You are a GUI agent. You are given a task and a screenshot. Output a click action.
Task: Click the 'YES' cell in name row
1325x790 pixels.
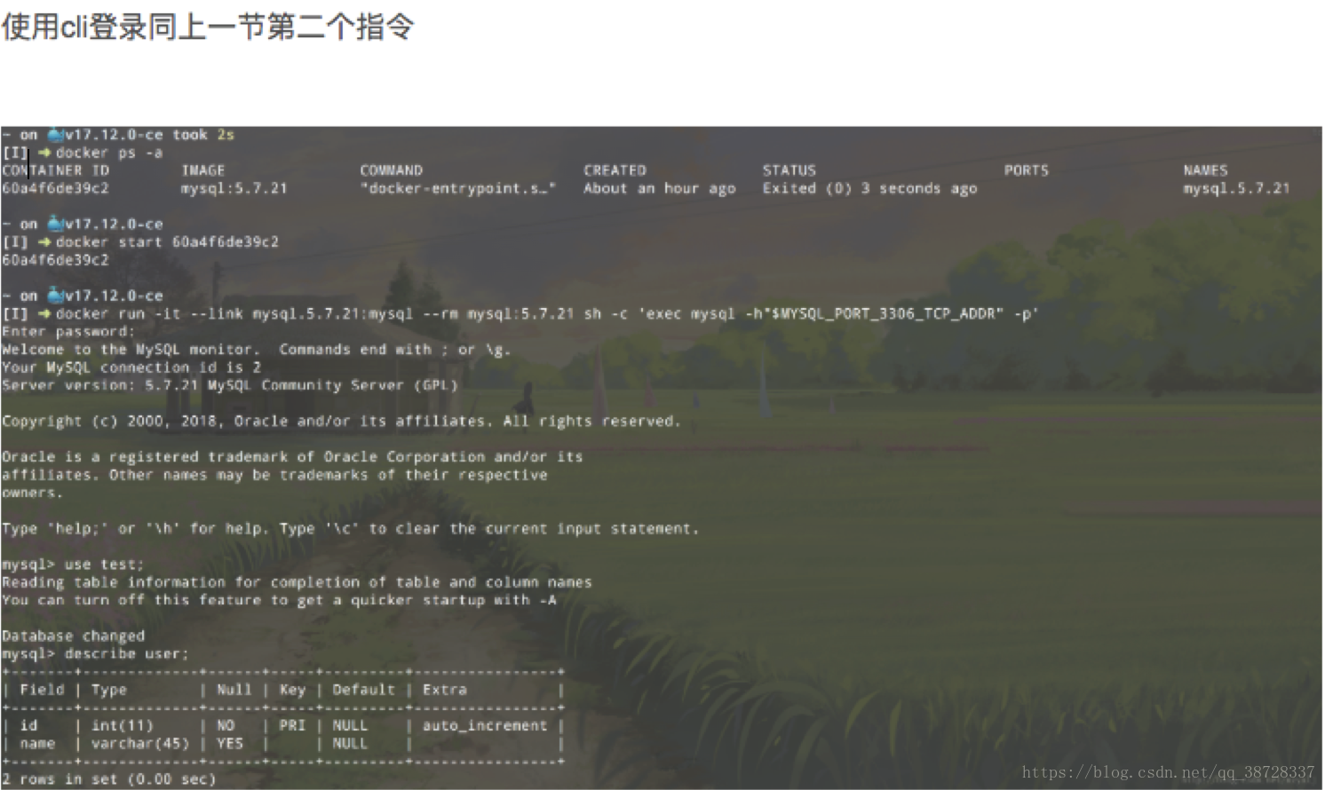click(230, 744)
